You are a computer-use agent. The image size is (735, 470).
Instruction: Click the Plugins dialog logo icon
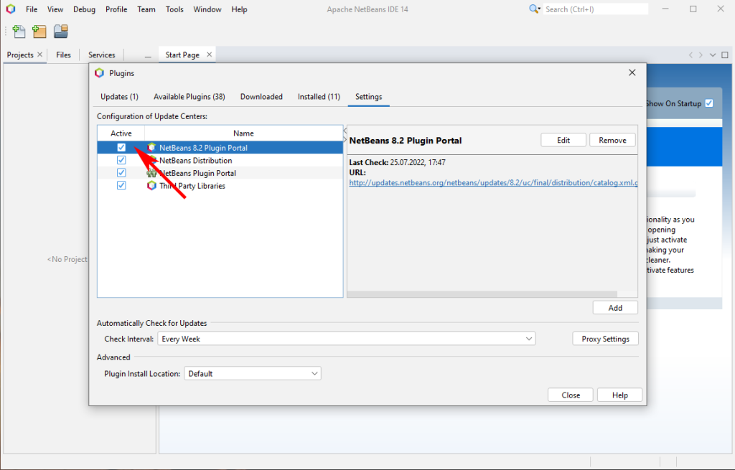99,73
